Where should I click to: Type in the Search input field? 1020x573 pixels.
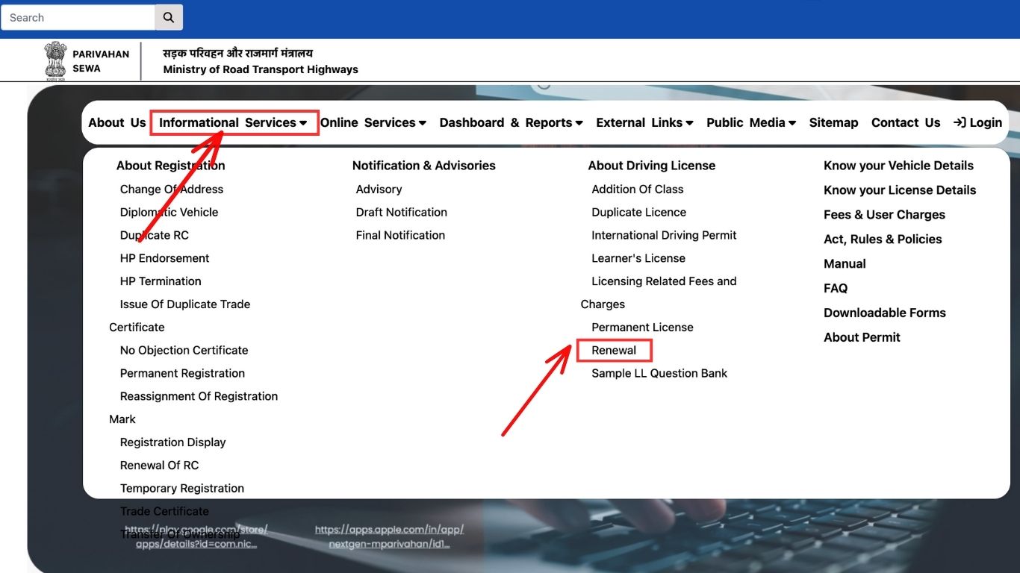coord(78,17)
